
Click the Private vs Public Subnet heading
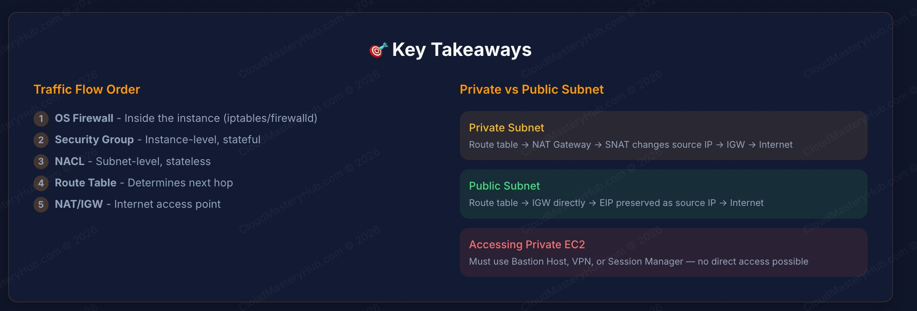click(x=532, y=89)
